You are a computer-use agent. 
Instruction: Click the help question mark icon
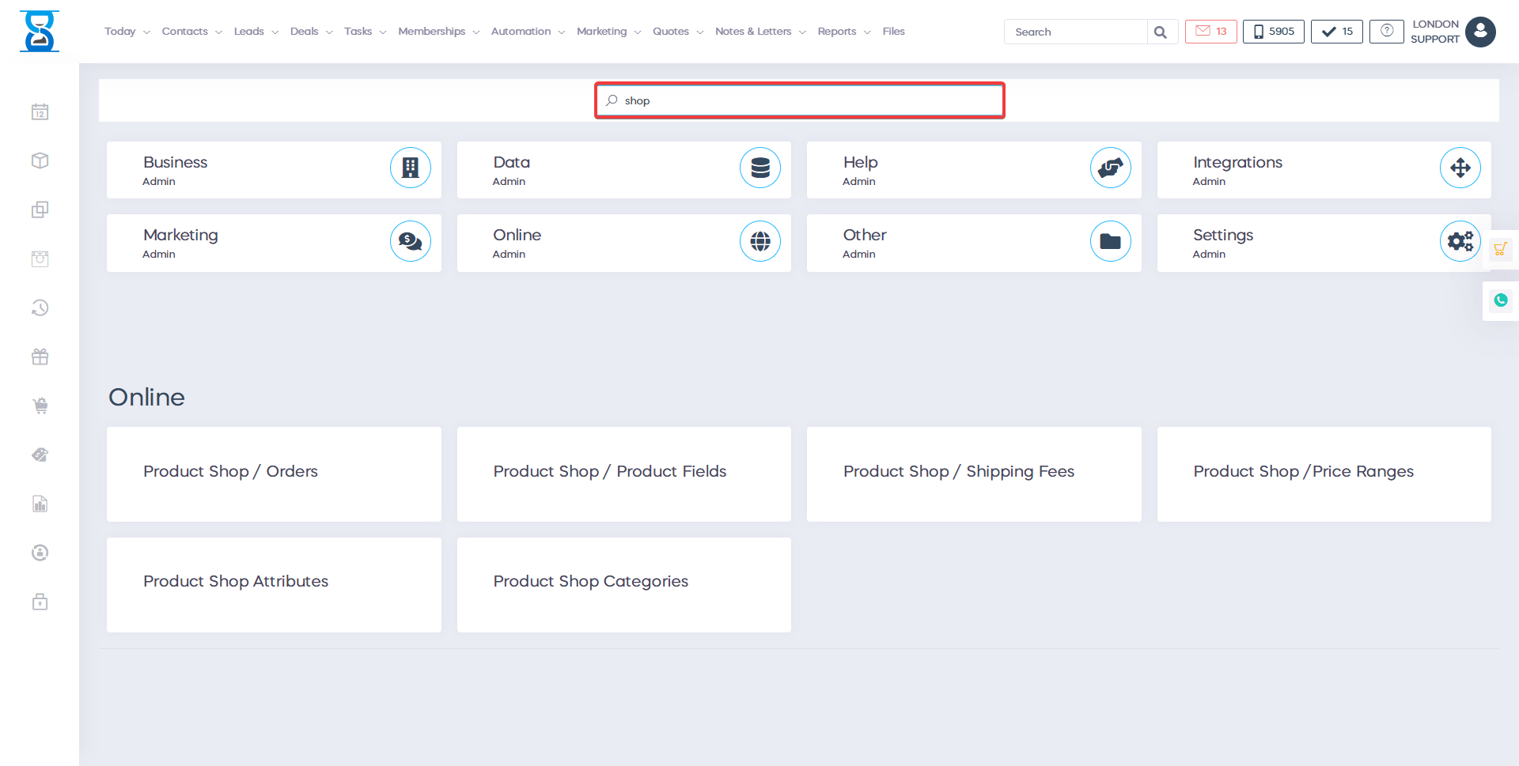[x=1386, y=32]
